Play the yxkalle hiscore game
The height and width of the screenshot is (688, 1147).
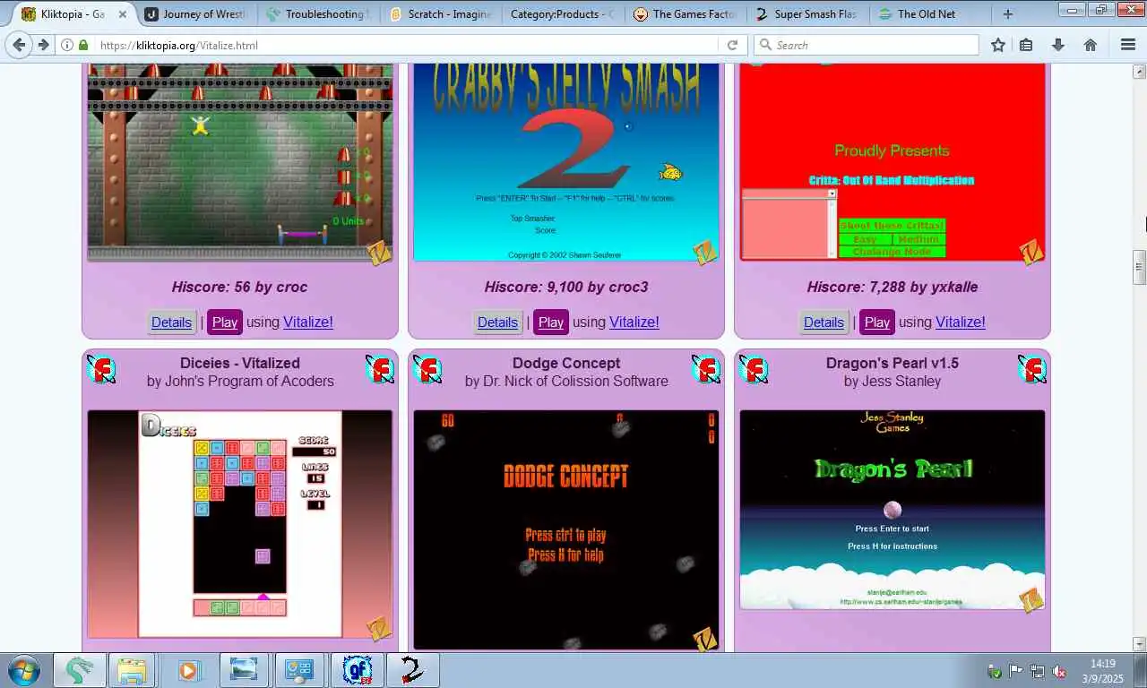coord(877,322)
